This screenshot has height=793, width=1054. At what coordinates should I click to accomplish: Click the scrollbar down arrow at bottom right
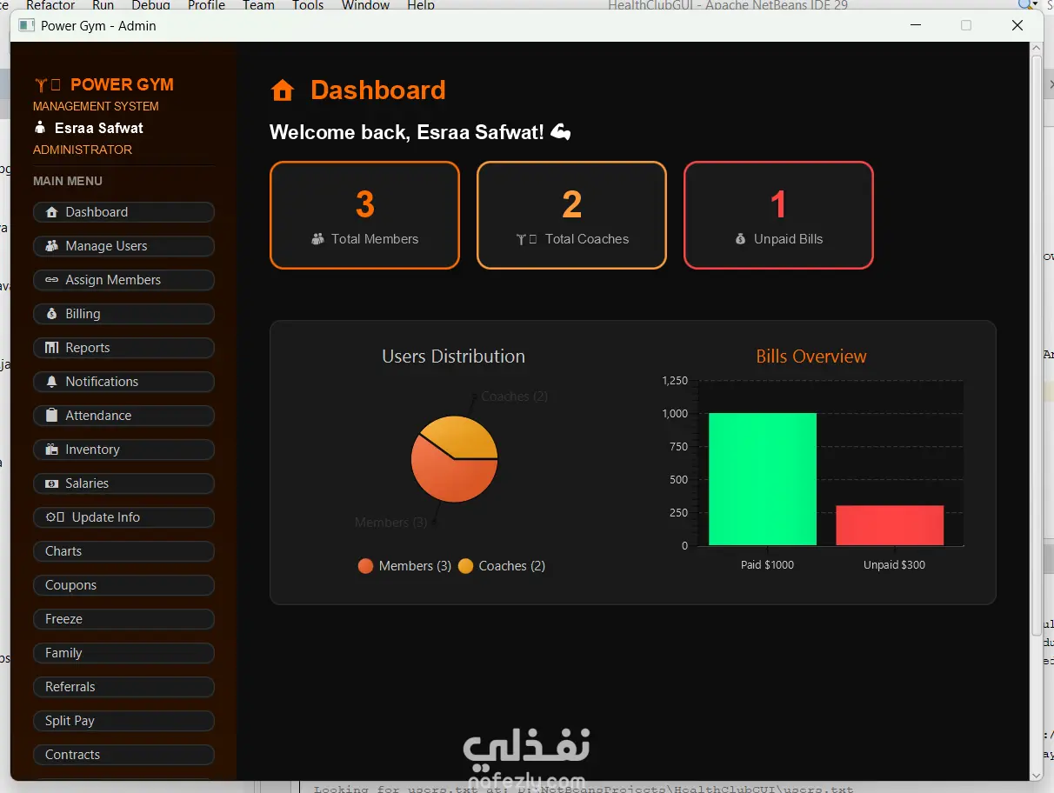coord(1036,775)
